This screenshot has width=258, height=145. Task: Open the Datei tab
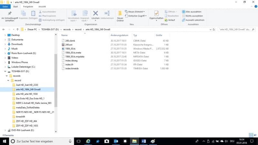point(5,6)
